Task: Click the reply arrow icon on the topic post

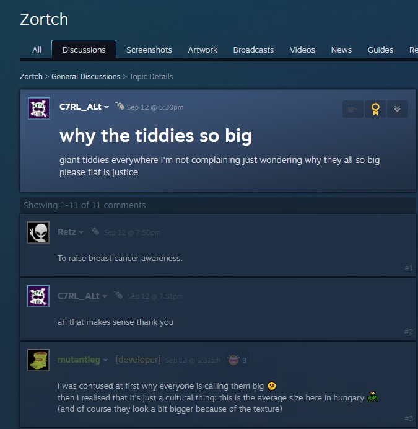Action: click(353, 109)
